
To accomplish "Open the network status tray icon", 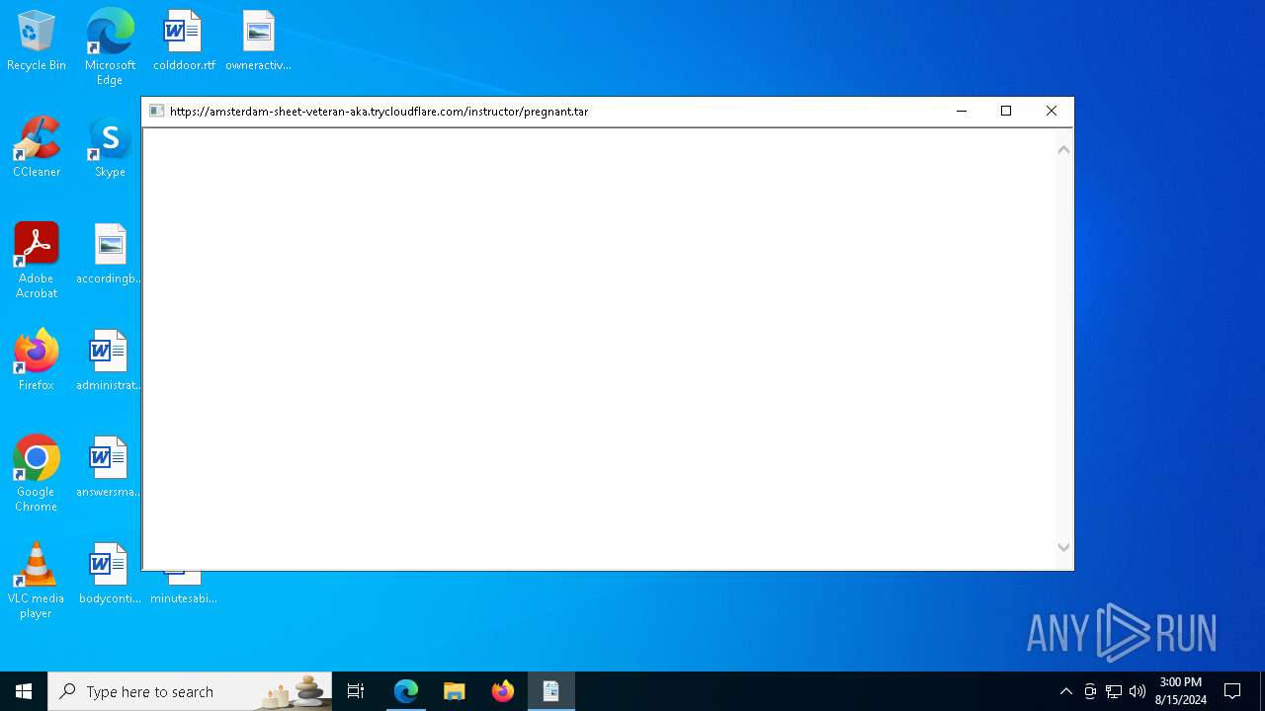I will click(1114, 691).
